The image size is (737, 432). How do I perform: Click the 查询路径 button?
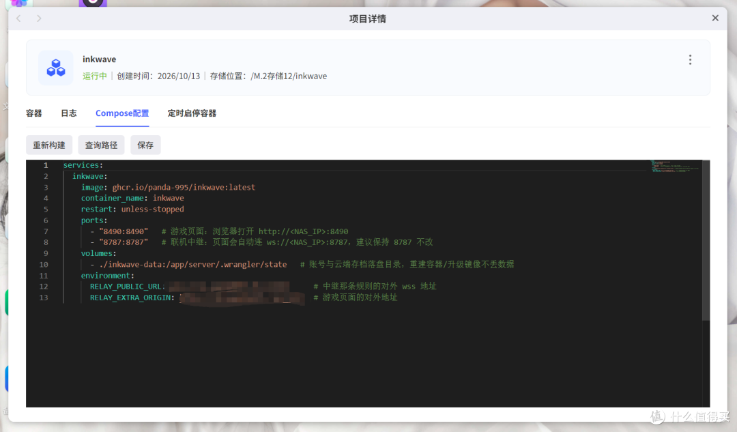[101, 145]
